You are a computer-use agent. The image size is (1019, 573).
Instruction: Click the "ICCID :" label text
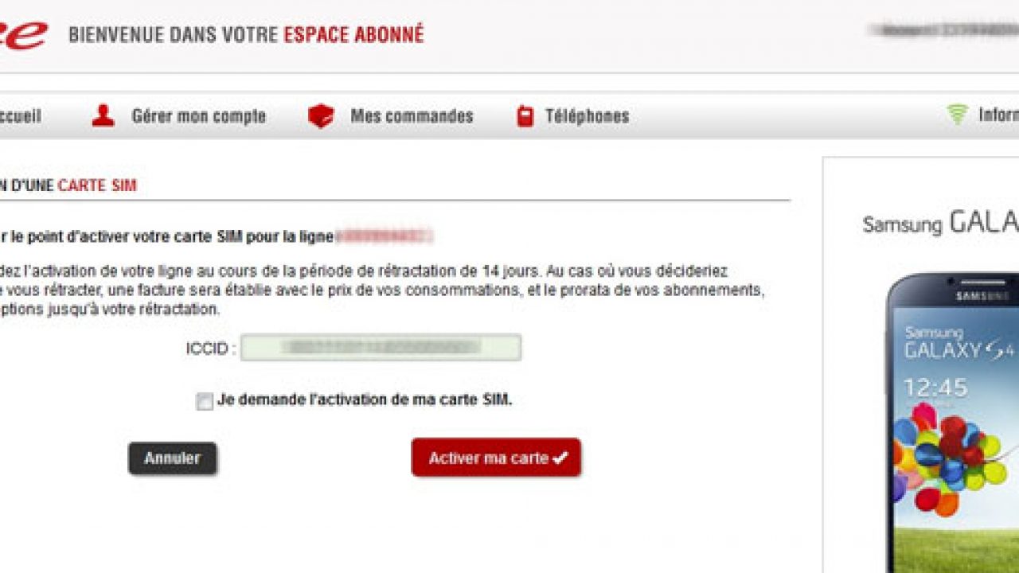pos(210,349)
